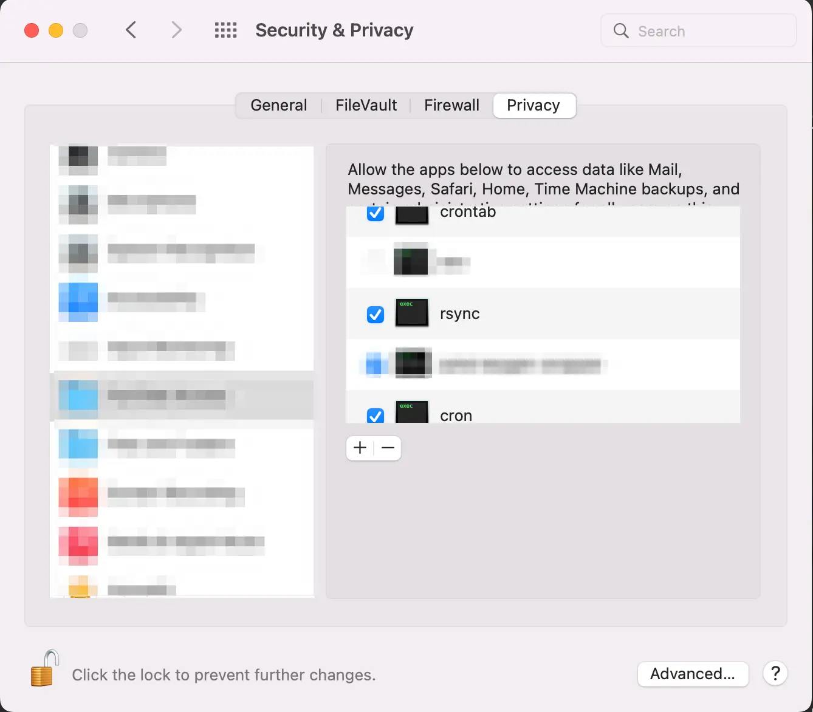
Task: Click the rsync exec terminal icon
Action: click(x=412, y=313)
